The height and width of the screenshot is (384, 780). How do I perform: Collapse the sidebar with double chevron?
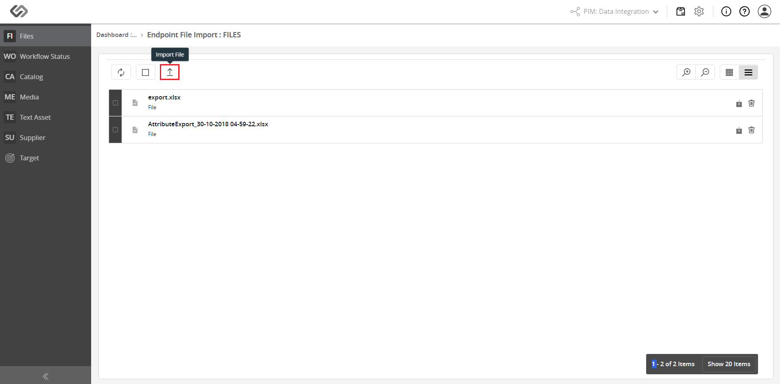tap(46, 376)
